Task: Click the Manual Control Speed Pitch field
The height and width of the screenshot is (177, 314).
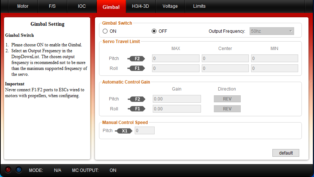Action: [x=145, y=131]
